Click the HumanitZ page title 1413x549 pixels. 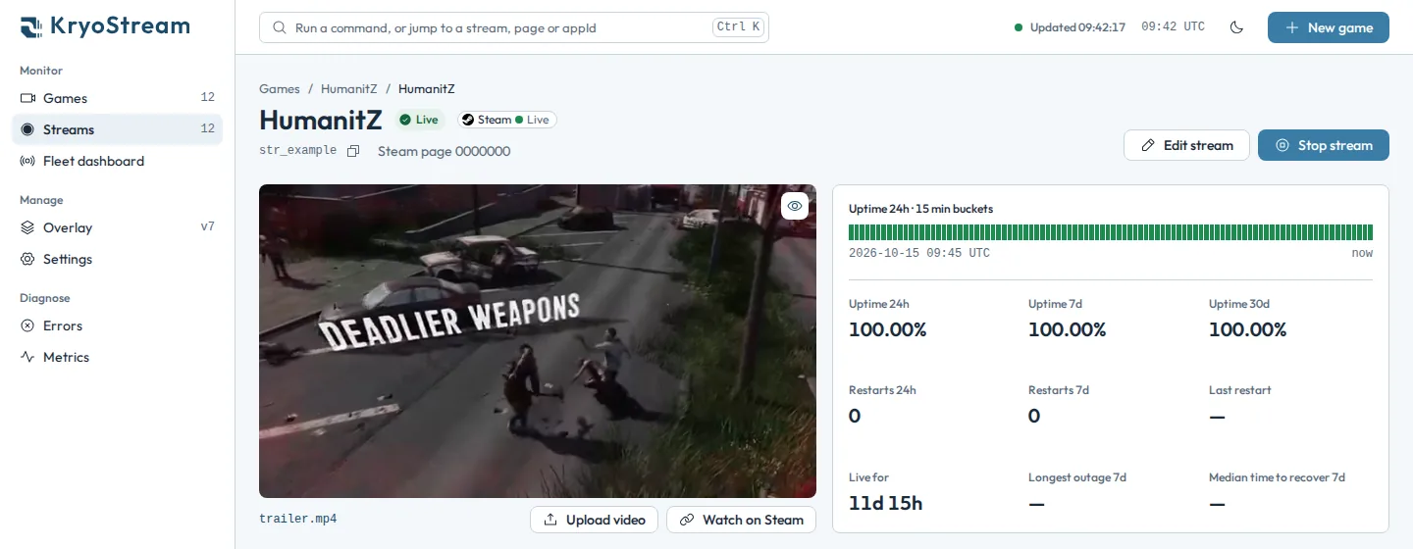pos(321,120)
